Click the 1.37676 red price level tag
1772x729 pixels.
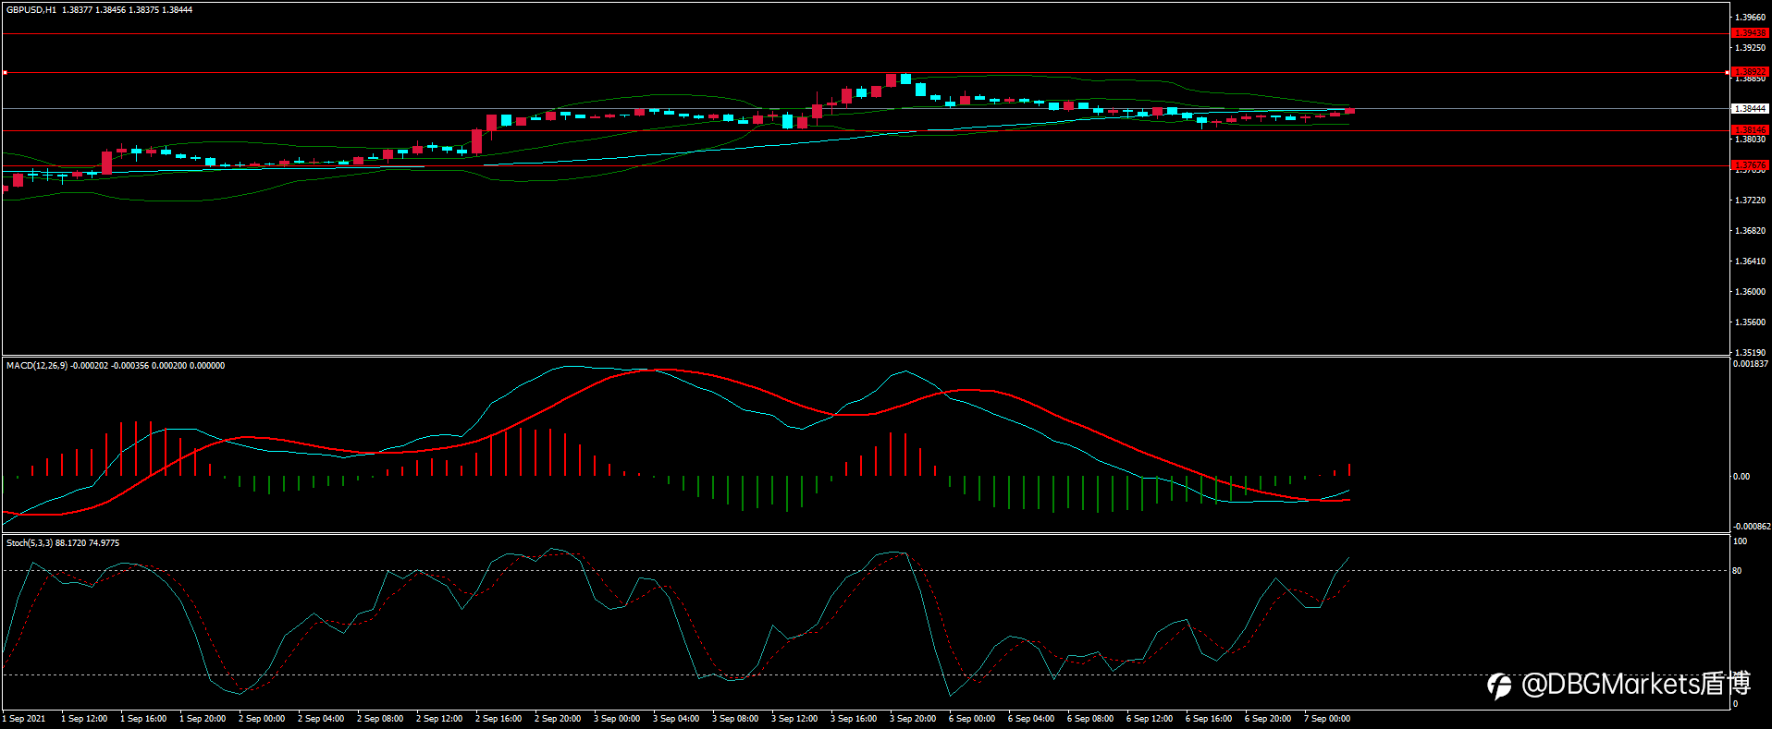coord(1750,165)
